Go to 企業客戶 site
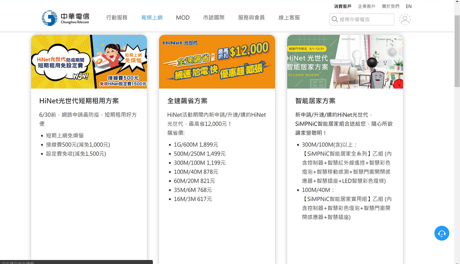The image size is (460, 264). pos(367,6)
